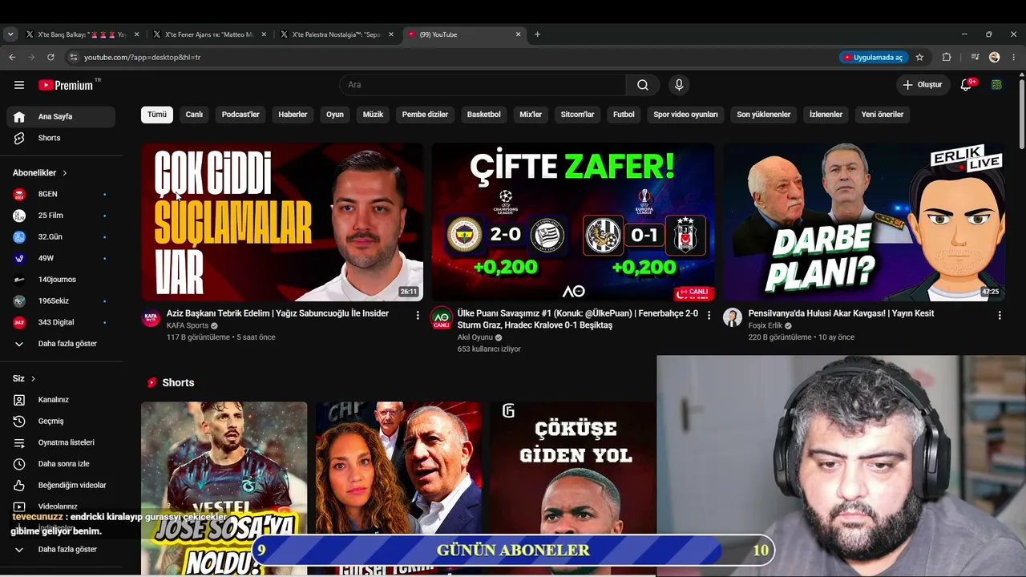
Task: Click the page vertical scrollbar
Action: 1021,112
